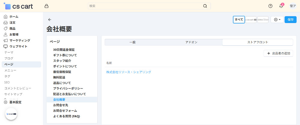Select the cs cart storefront button

(251, 20)
